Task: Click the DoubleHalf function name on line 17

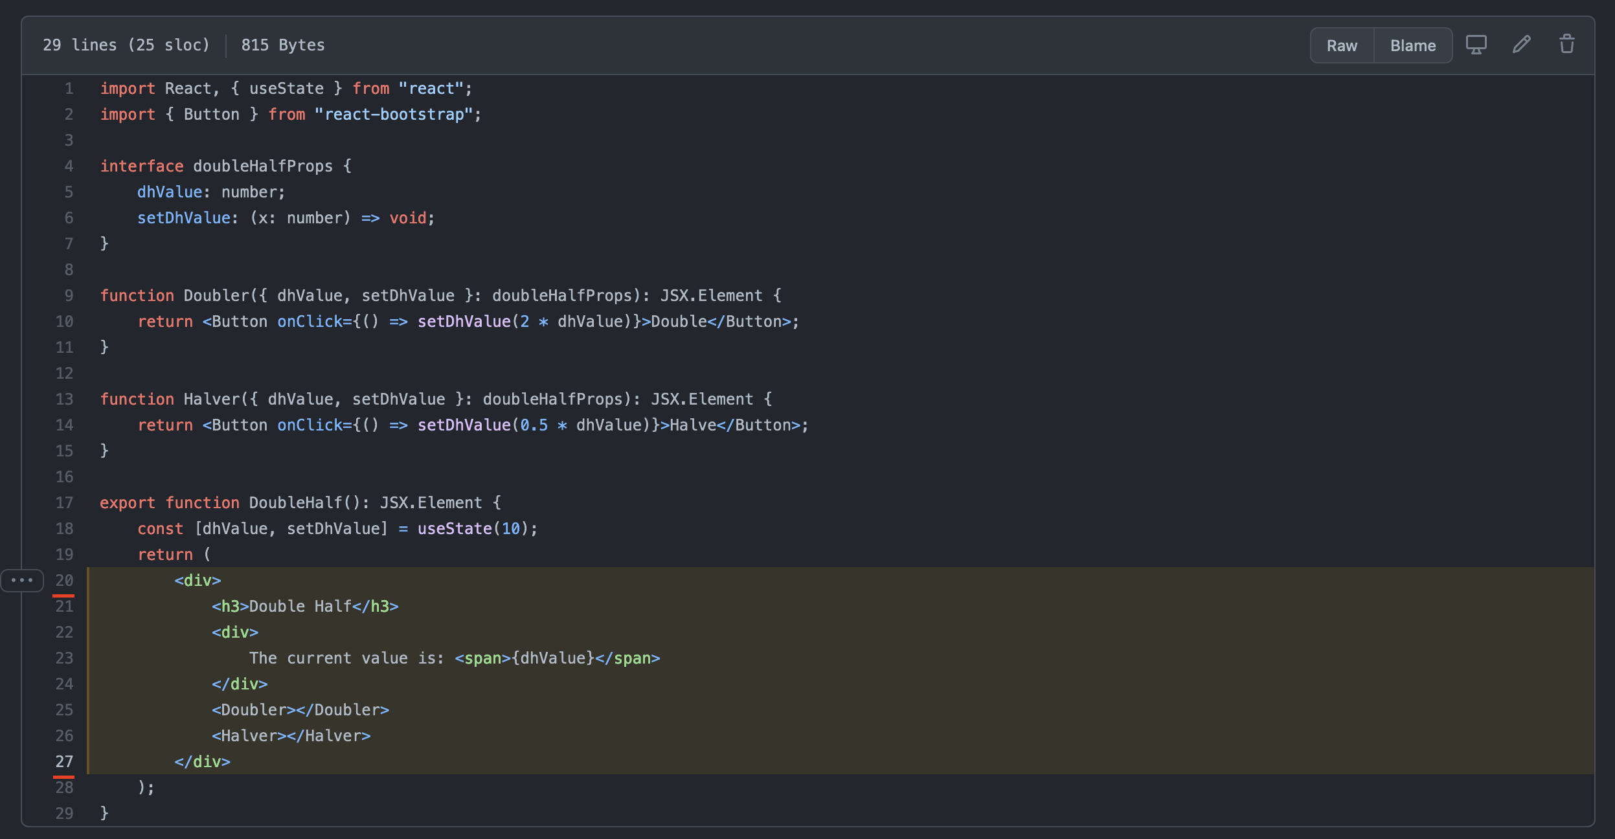Action: [x=296, y=503]
